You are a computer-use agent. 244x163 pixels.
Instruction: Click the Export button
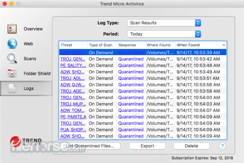tap(147, 146)
